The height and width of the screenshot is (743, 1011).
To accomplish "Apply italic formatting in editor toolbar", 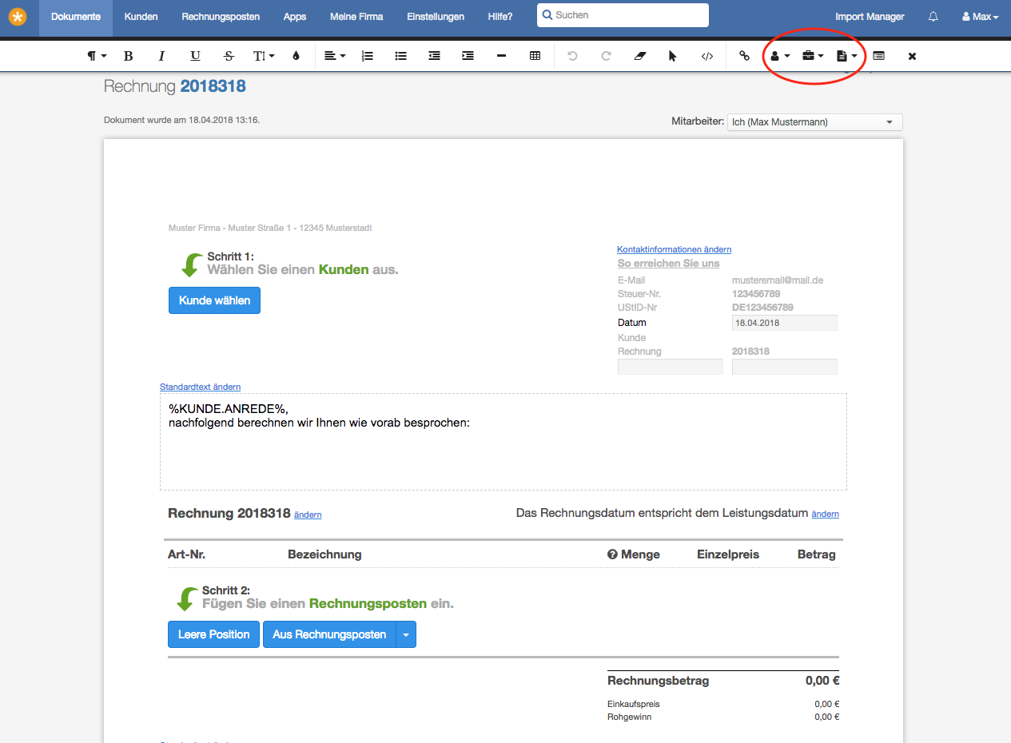I will (161, 56).
